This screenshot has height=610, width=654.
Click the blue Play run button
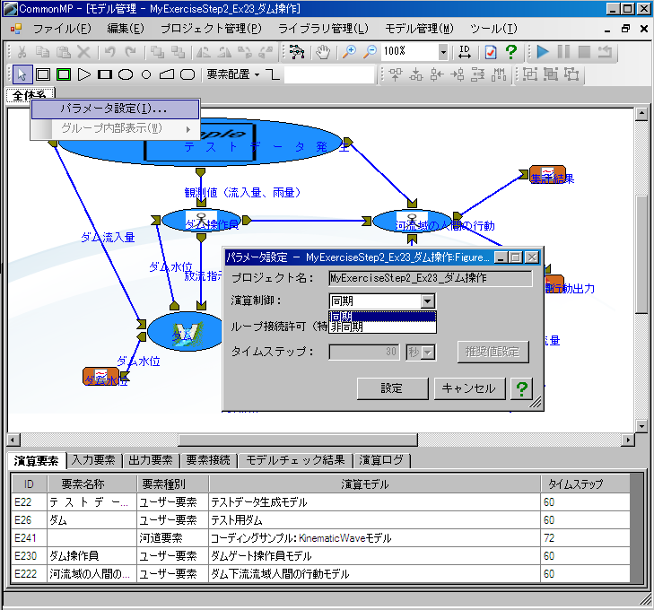(x=543, y=52)
